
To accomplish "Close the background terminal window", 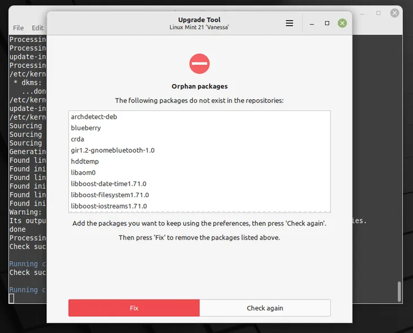I will click(395, 13).
